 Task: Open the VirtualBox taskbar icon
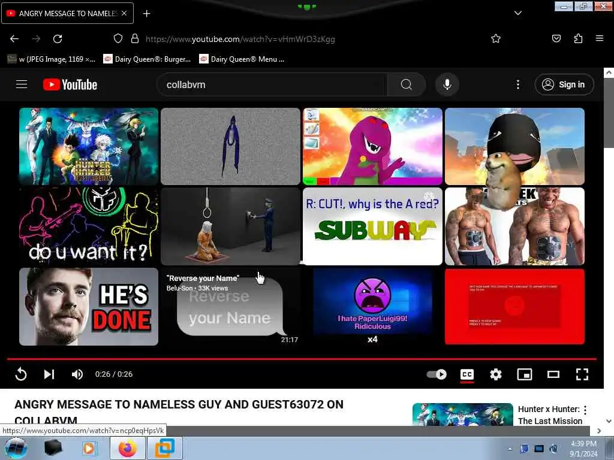[164, 448]
